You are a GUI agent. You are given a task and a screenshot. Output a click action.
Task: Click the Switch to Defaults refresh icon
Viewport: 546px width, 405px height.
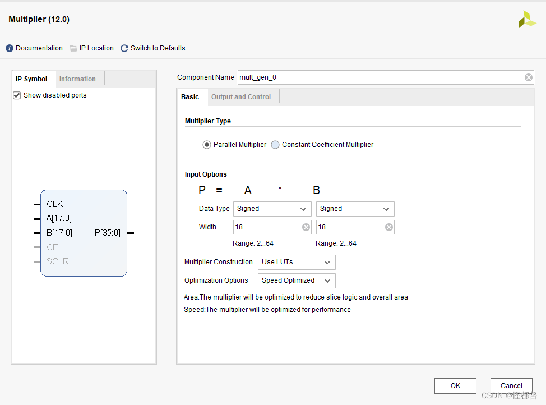124,48
